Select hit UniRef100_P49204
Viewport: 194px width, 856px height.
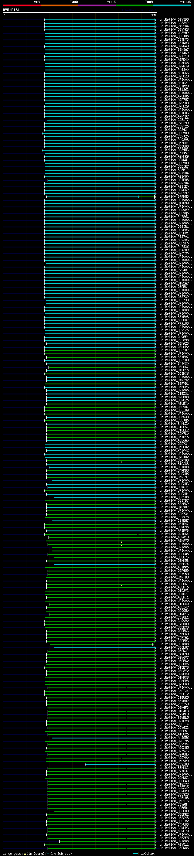click(174, 26)
